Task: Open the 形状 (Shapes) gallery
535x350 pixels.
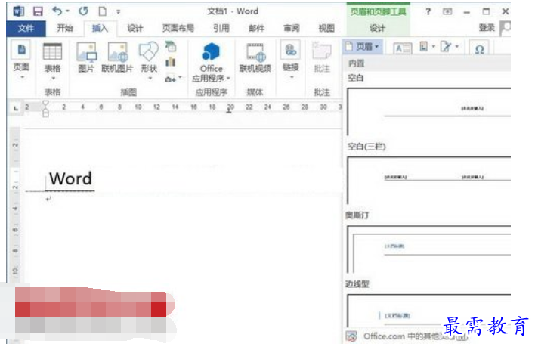Action: (x=149, y=60)
